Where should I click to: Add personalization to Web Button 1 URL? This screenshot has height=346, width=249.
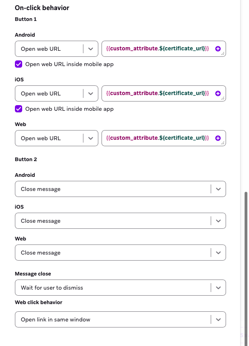(218, 138)
